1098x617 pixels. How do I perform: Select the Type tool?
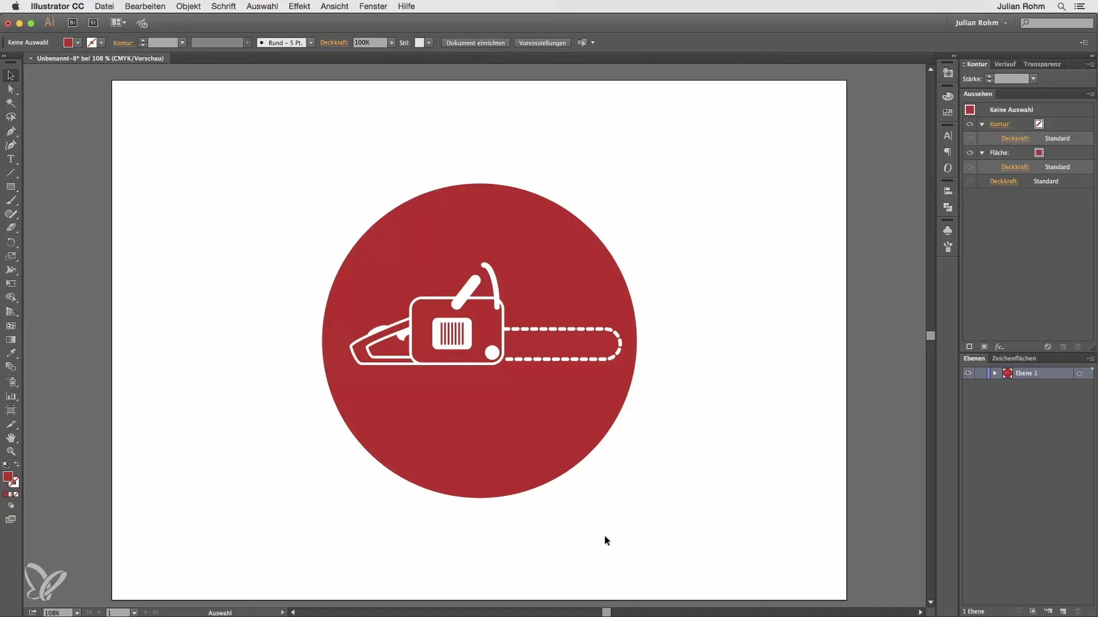(10, 159)
